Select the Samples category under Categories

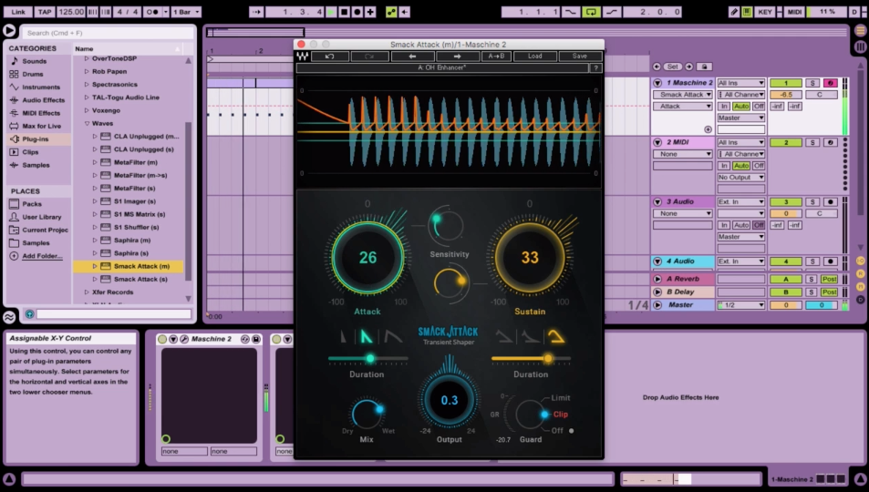36,165
